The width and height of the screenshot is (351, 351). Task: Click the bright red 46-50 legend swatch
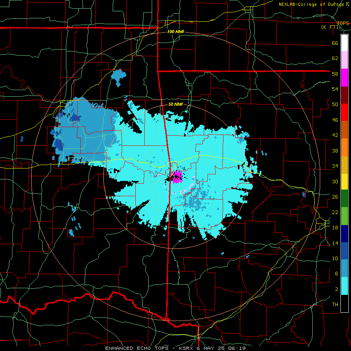pos(344,112)
